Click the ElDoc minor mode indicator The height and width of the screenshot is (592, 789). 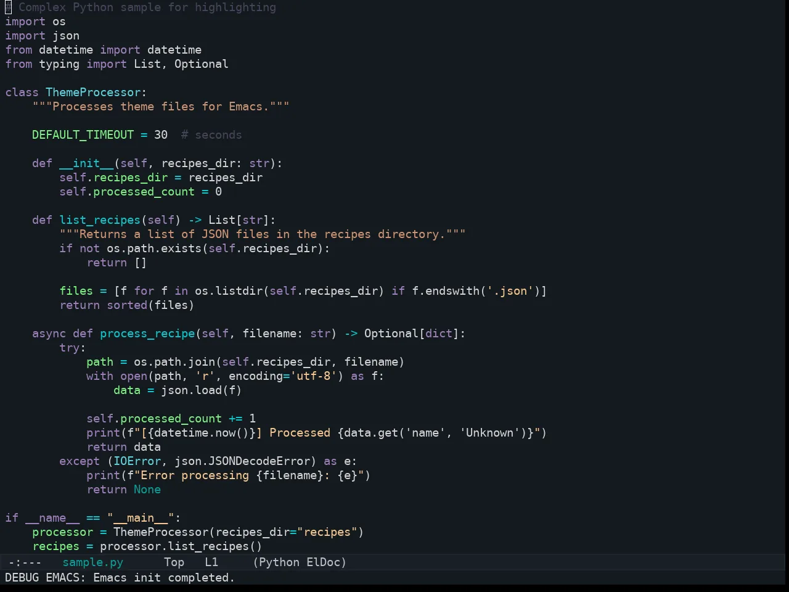[x=323, y=562]
